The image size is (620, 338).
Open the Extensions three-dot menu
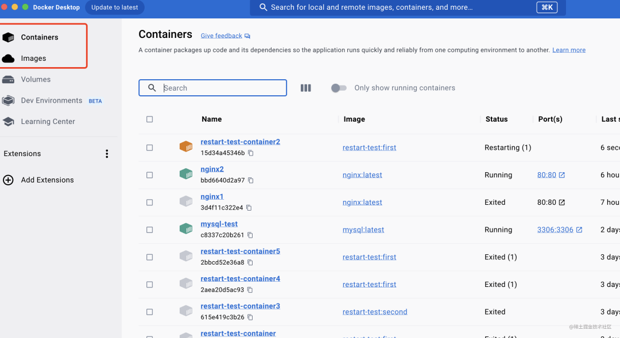(107, 154)
